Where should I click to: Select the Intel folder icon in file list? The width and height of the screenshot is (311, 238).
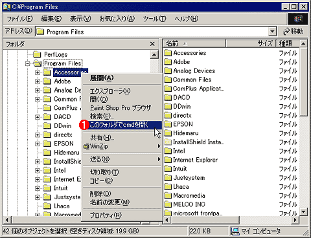point(168,151)
